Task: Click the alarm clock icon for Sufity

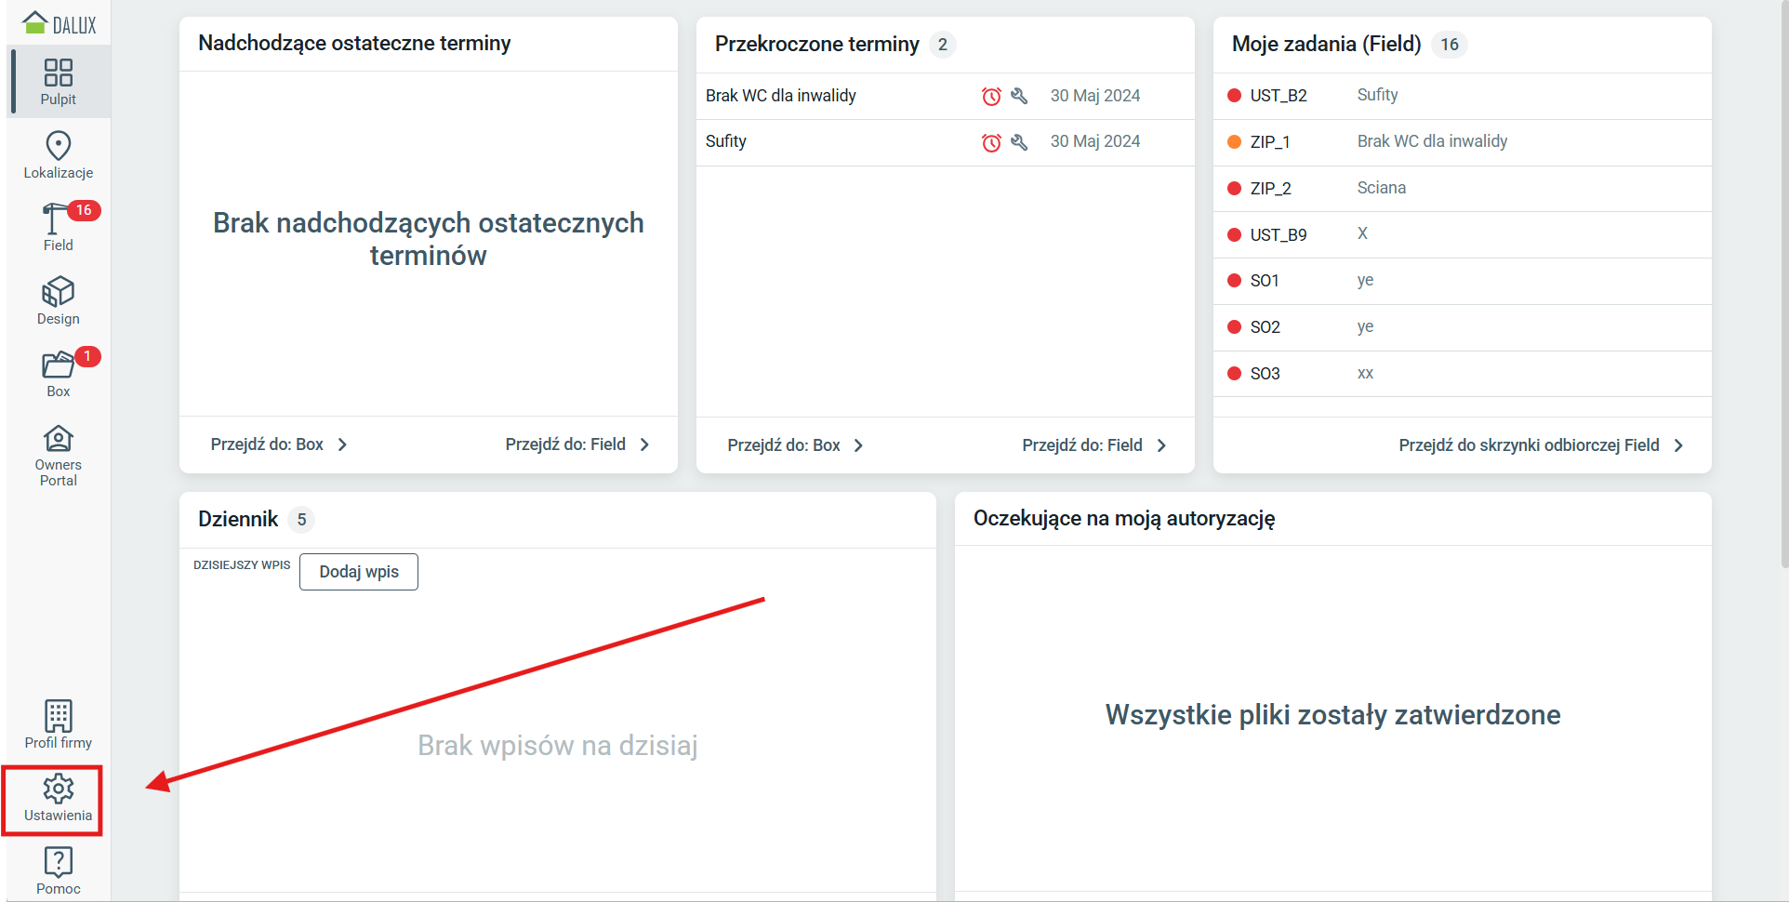Action: pyautogui.click(x=991, y=142)
